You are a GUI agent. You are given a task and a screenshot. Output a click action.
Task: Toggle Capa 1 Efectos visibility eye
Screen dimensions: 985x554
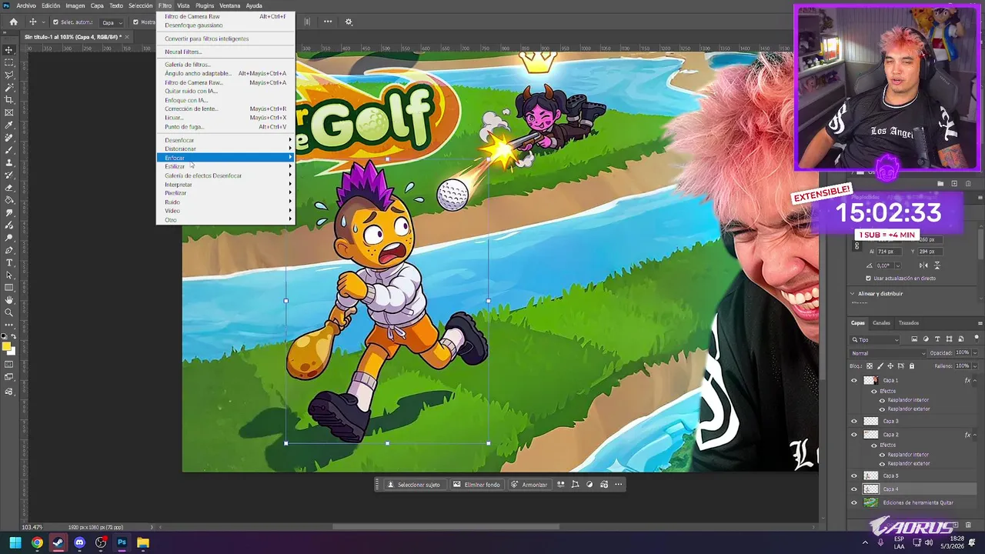(873, 391)
